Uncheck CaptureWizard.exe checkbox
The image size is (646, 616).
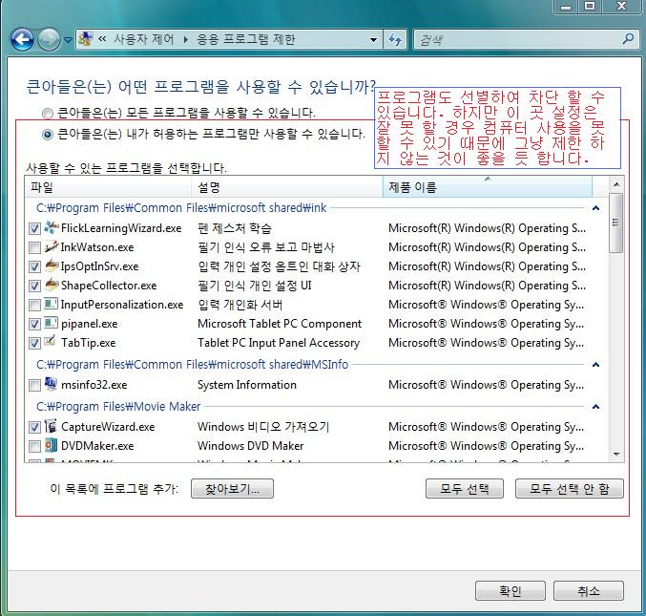point(34,427)
